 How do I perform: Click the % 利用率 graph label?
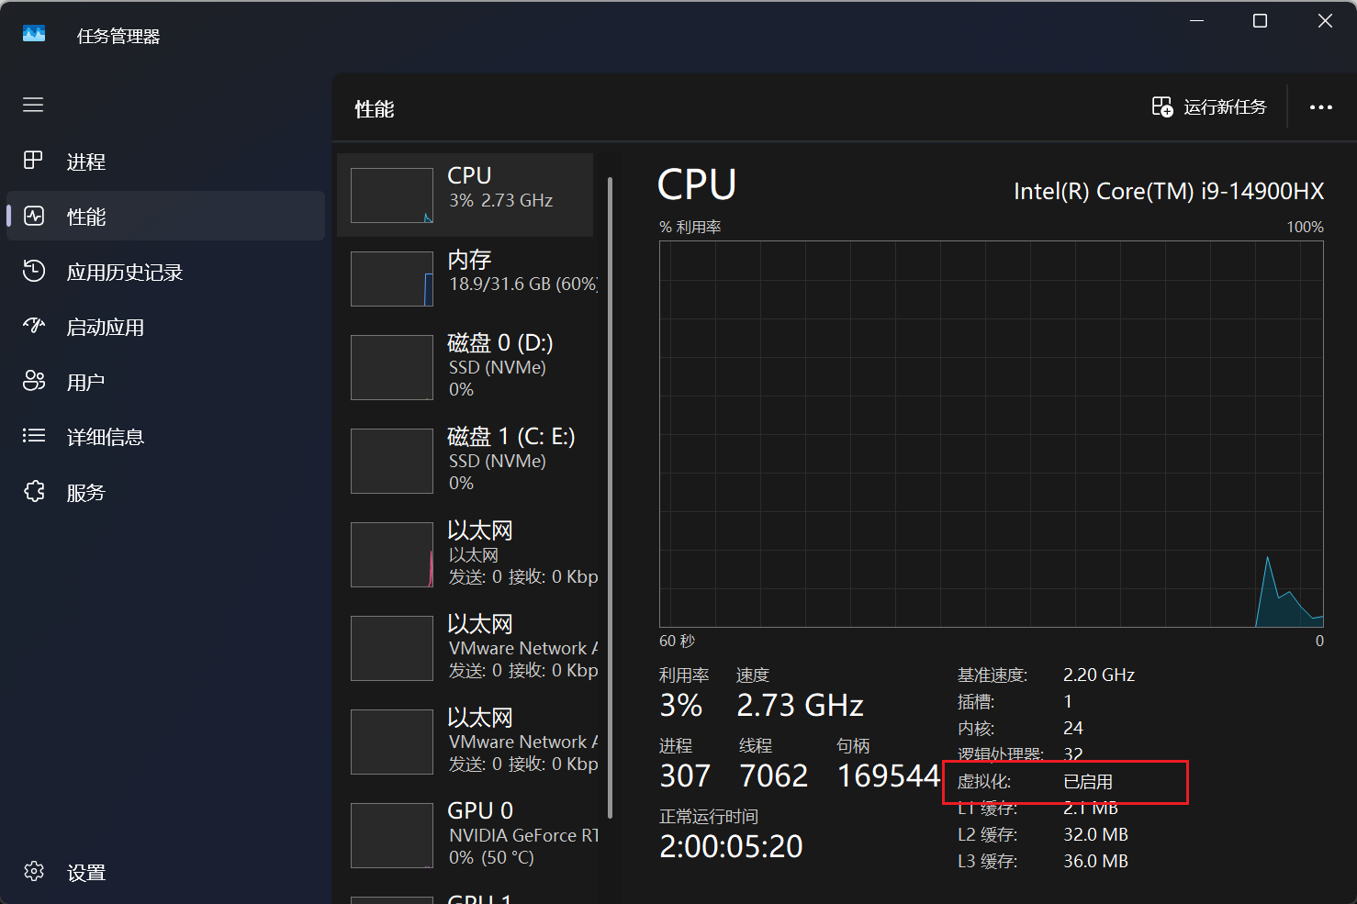pyautogui.click(x=690, y=227)
